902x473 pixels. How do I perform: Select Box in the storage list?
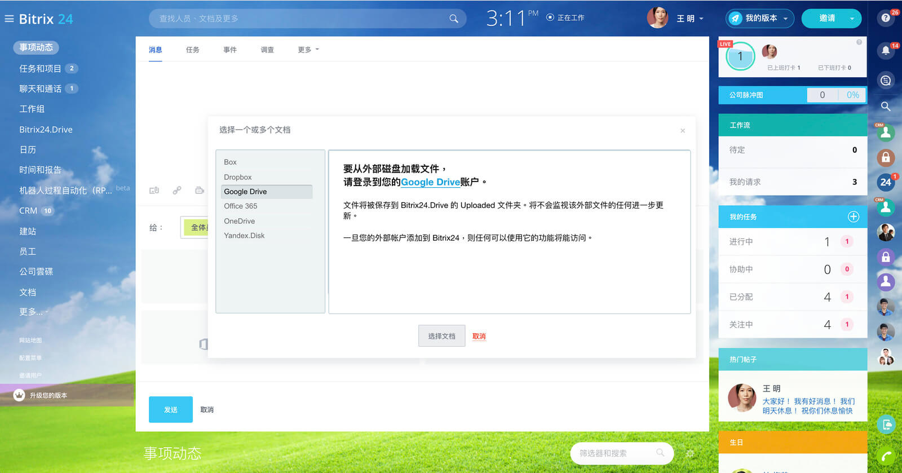click(x=230, y=162)
